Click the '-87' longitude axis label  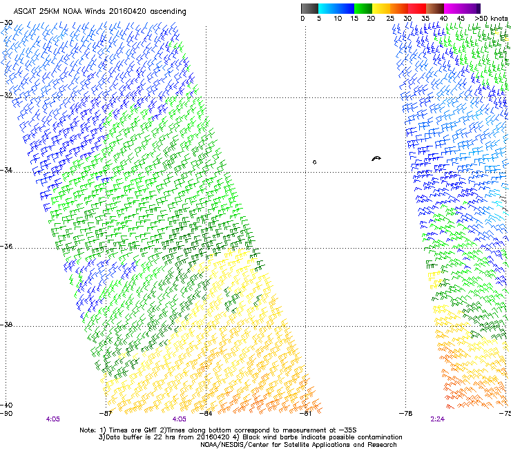(106, 414)
